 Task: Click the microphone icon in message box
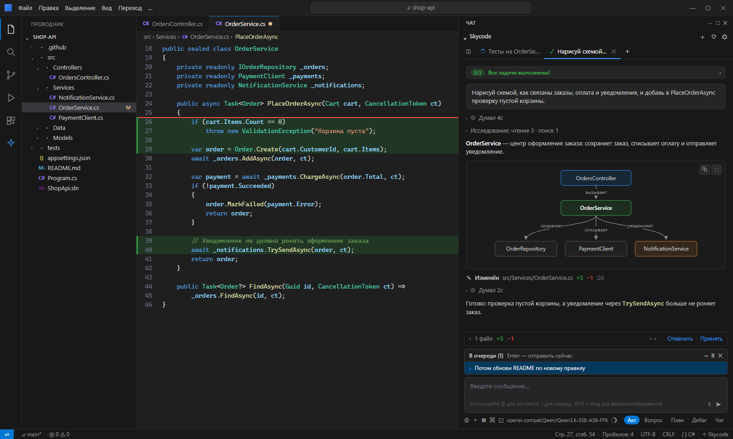[x=710, y=404]
